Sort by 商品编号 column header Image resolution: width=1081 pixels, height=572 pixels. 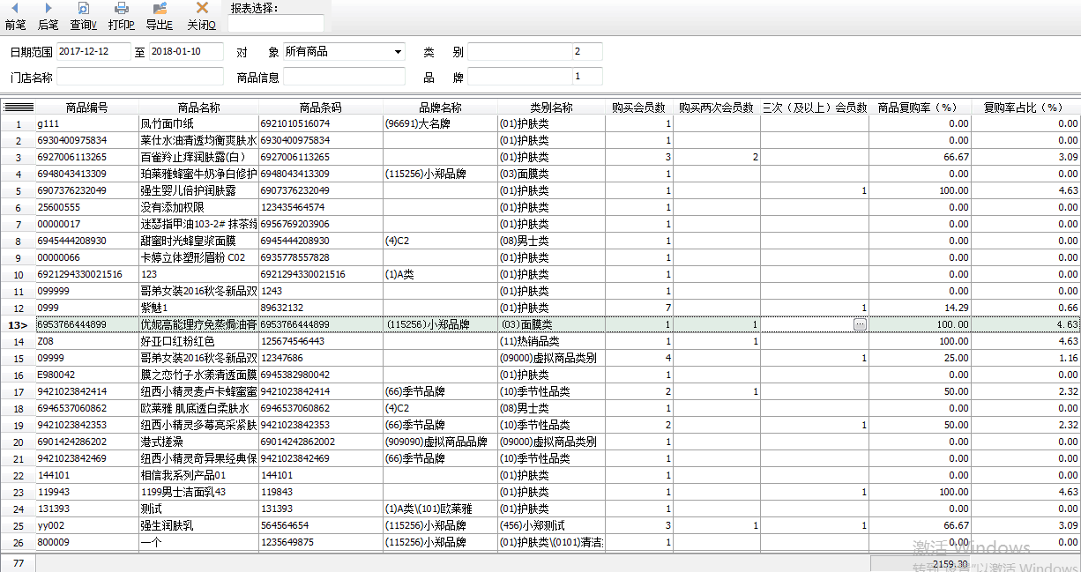pyautogui.click(x=86, y=108)
